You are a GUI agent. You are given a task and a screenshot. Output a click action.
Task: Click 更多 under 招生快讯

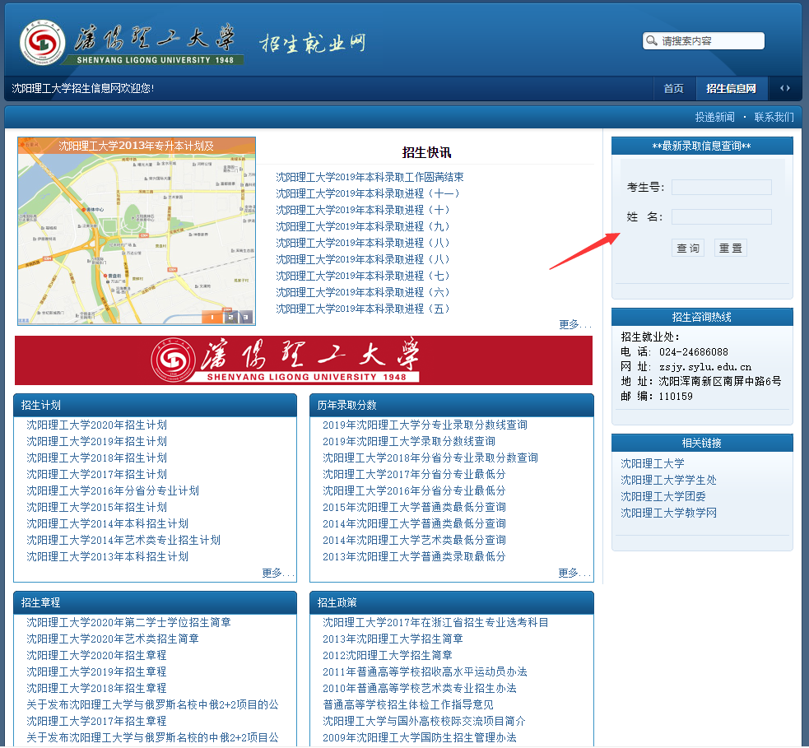tap(574, 324)
